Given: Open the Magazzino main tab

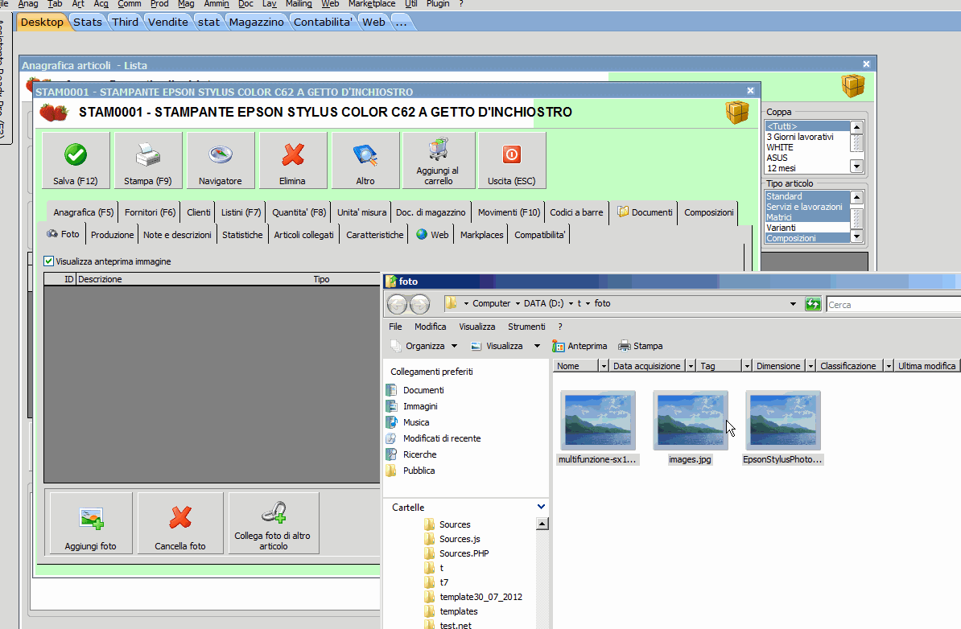Looking at the screenshot, I should [x=256, y=22].
